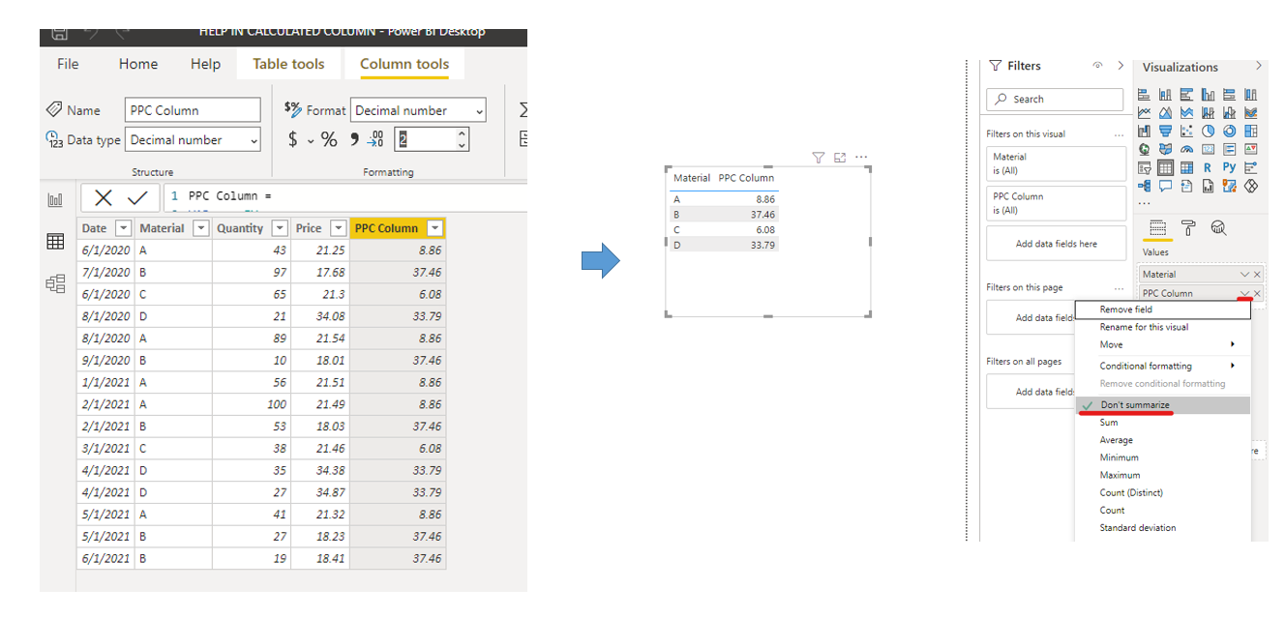1285x619 pixels.
Task: Select the funnel chart visualization
Action: [x=1165, y=131]
